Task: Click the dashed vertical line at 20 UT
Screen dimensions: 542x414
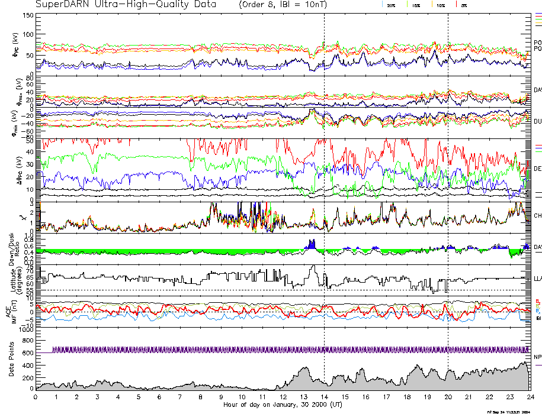Action: 448,177
